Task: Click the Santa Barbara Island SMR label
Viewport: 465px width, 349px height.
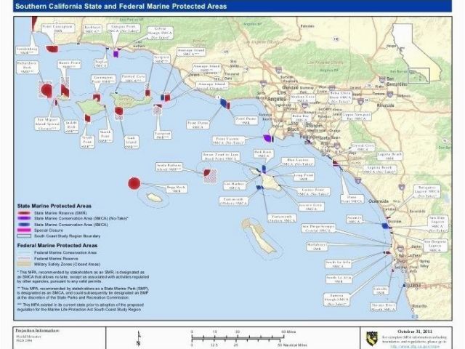Action: [x=169, y=167]
